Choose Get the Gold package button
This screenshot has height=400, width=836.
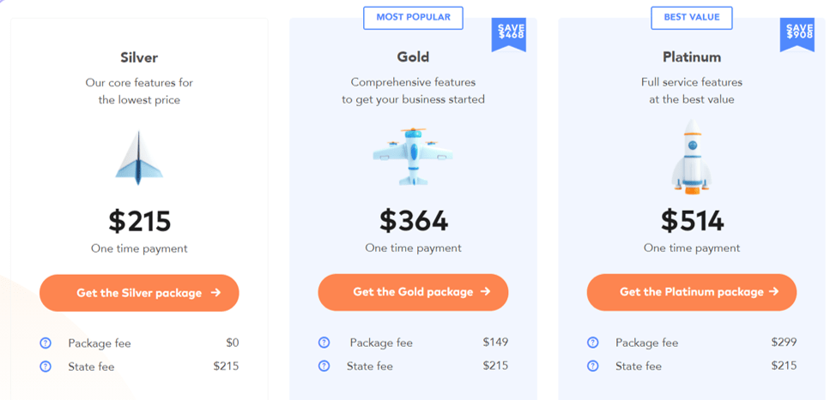click(x=413, y=292)
